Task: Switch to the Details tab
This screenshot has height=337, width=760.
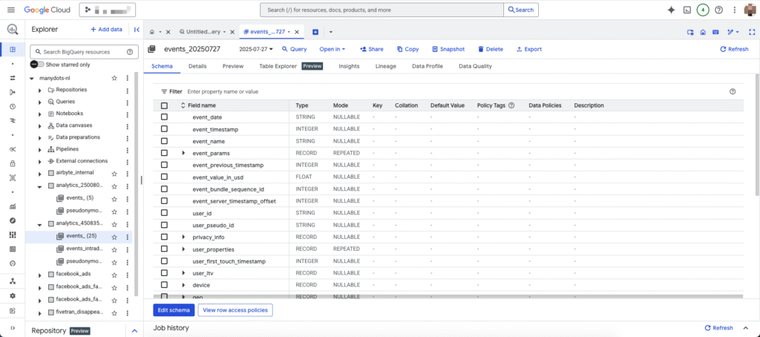Action: pyautogui.click(x=197, y=66)
